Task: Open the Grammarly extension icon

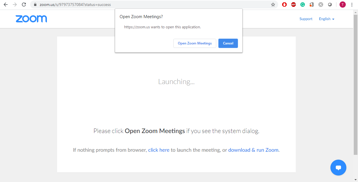Action: (303, 5)
